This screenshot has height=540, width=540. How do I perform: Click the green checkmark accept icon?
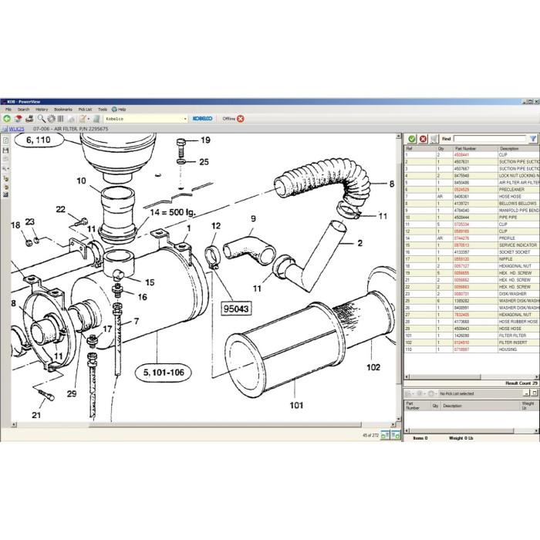pos(411,139)
